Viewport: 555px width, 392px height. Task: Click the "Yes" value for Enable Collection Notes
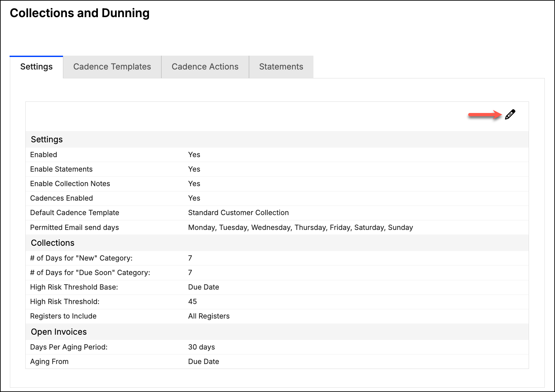tap(194, 183)
